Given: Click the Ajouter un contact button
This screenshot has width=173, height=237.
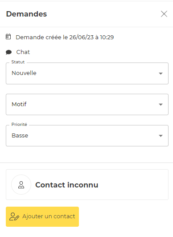Looking at the screenshot, I should click(42, 216).
